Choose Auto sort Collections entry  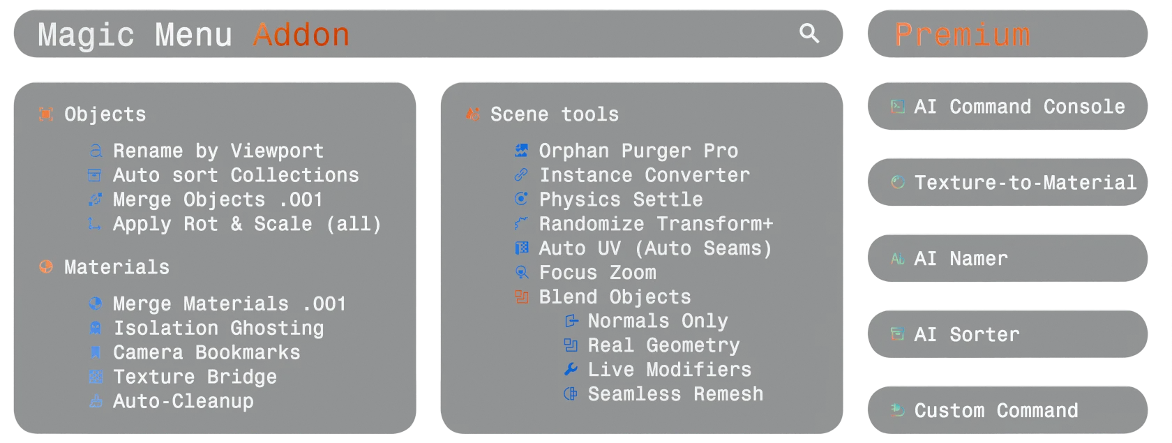(x=236, y=175)
